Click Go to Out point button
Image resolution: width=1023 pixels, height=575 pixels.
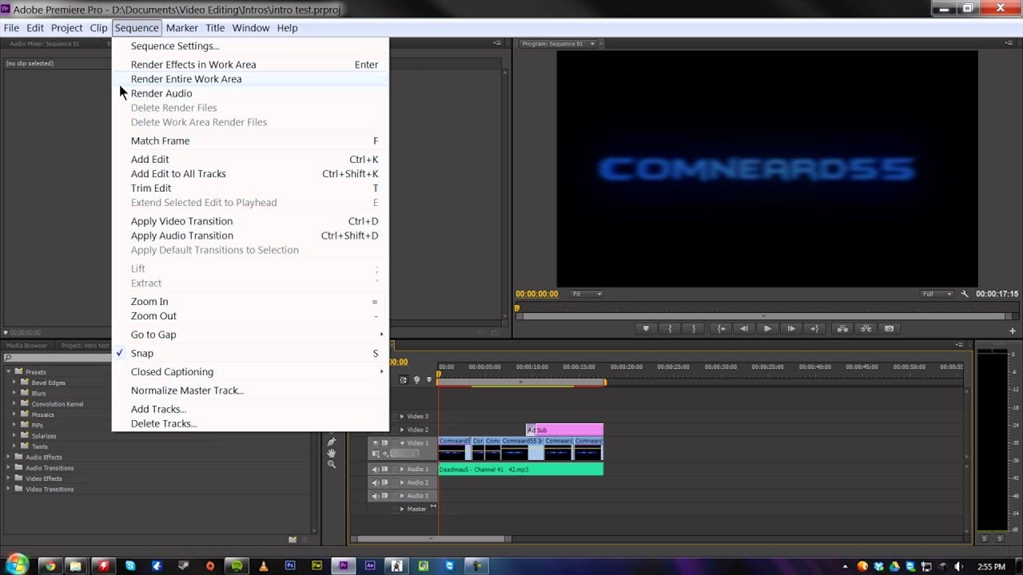[x=814, y=328]
